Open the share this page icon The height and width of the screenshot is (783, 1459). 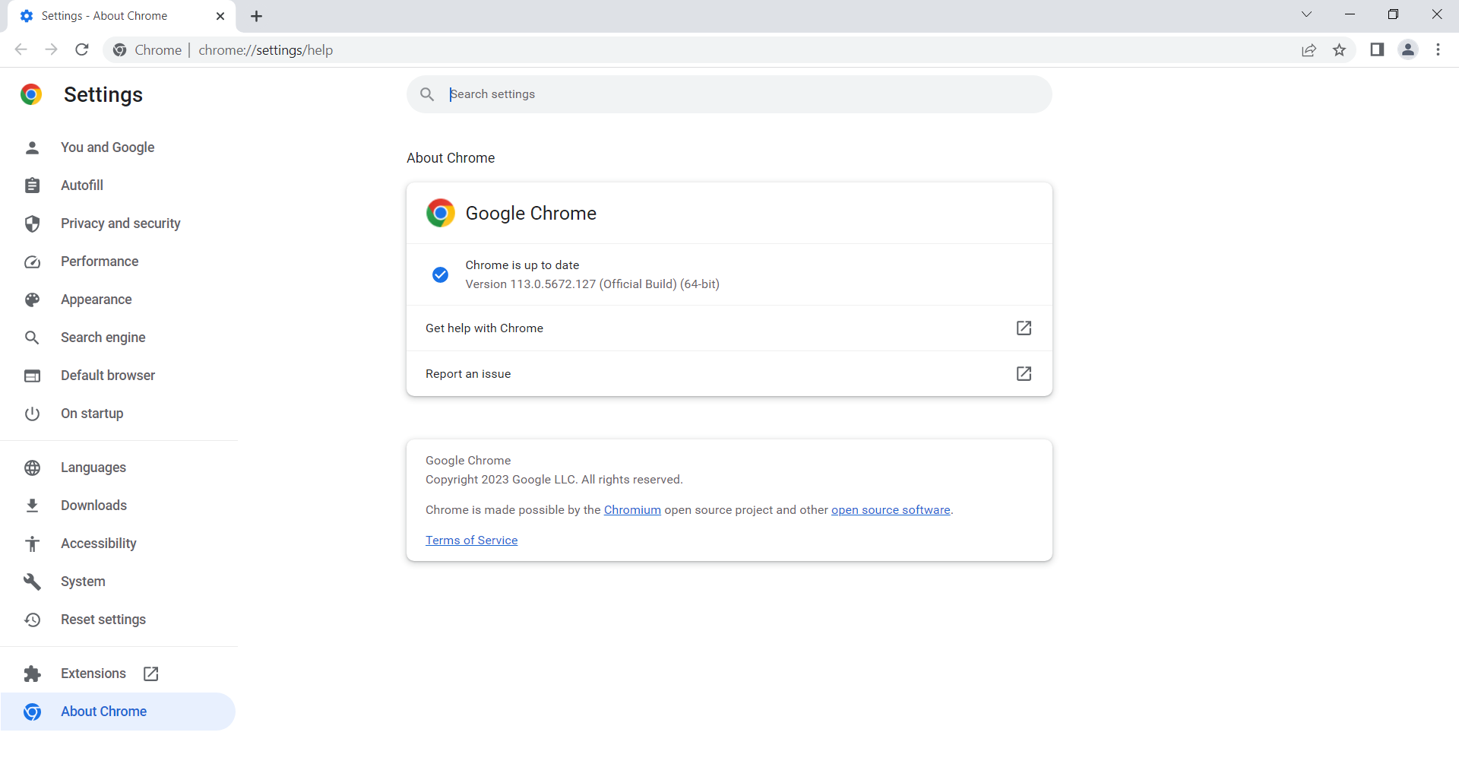pyautogui.click(x=1309, y=50)
